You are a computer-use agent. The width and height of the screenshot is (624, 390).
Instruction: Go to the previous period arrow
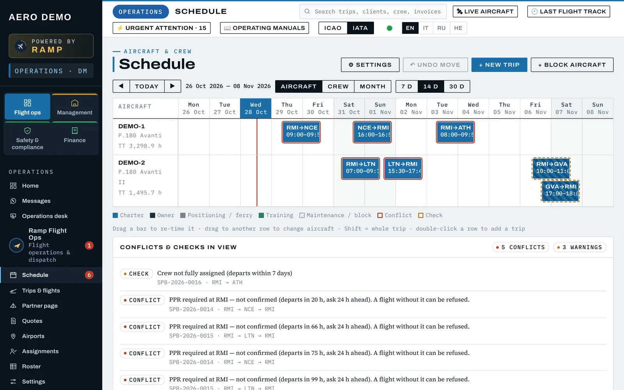(x=121, y=86)
